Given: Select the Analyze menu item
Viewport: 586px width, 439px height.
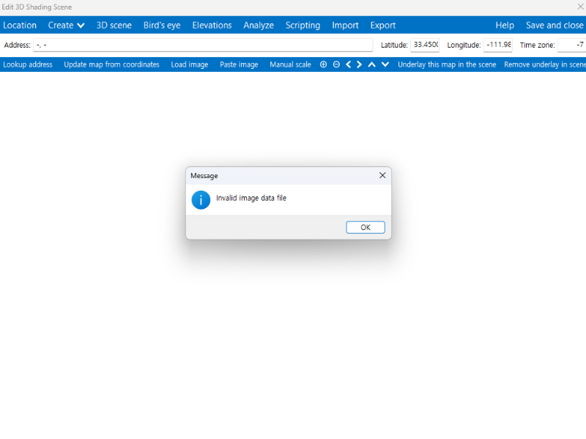Looking at the screenshot, I should click(259, 25).
